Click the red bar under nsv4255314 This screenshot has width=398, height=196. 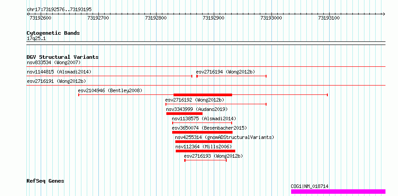tap(203, 142)
